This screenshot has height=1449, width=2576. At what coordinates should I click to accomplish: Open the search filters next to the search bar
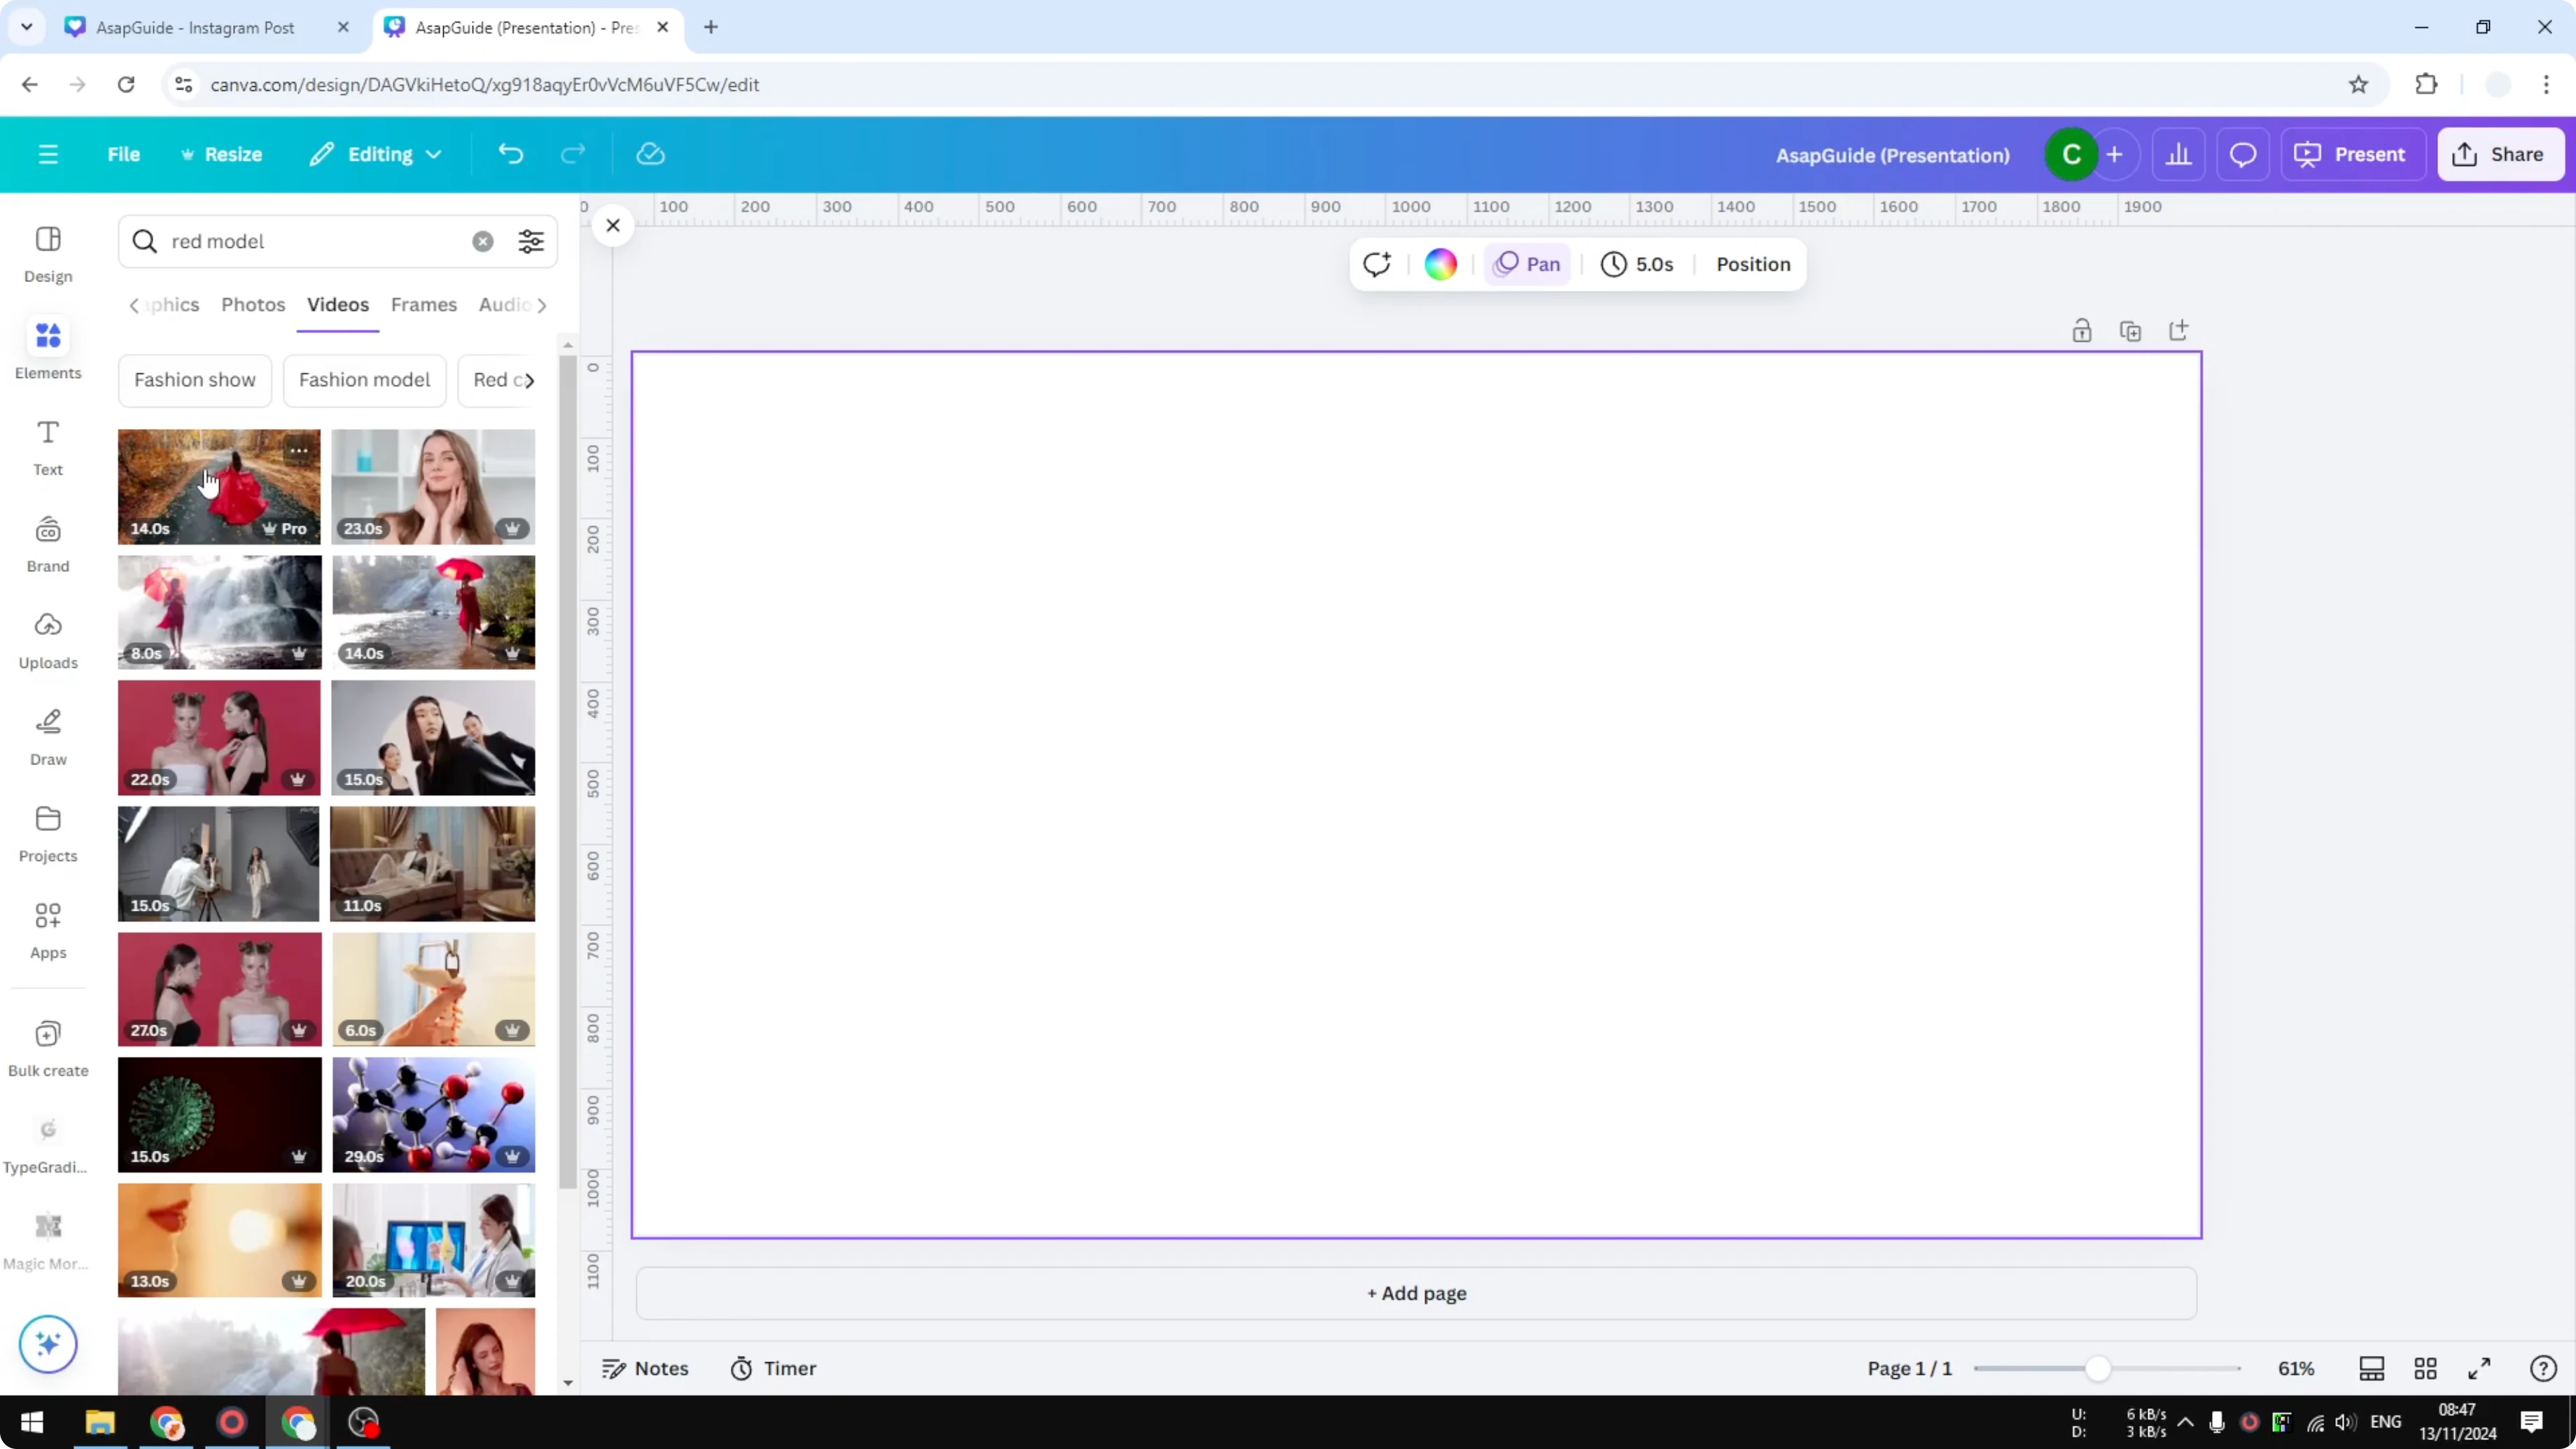tap(531, 241)
